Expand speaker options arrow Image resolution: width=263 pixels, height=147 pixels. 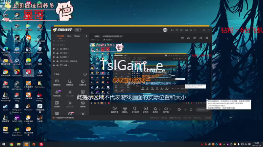coord(170,109)
